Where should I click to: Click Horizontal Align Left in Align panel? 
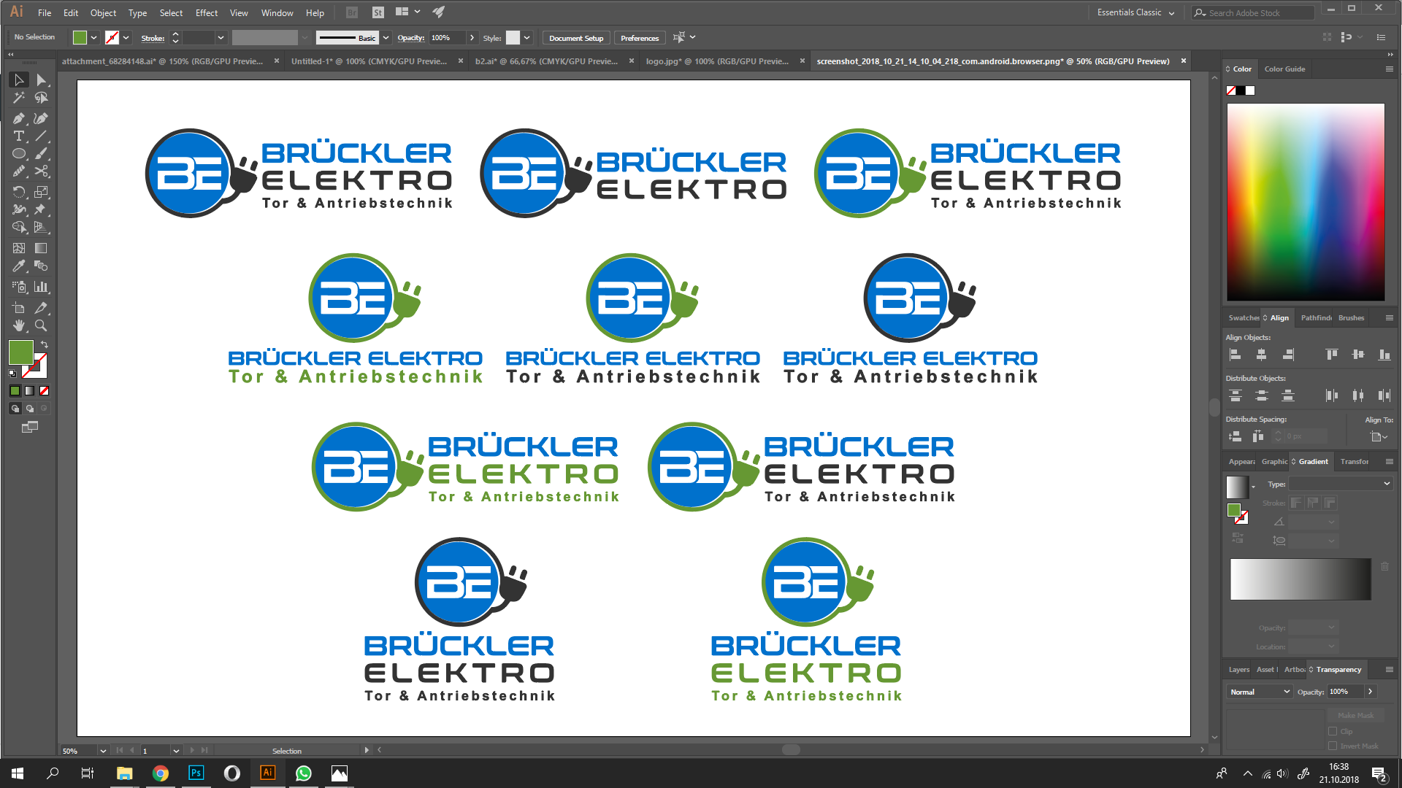(1236, 355)
